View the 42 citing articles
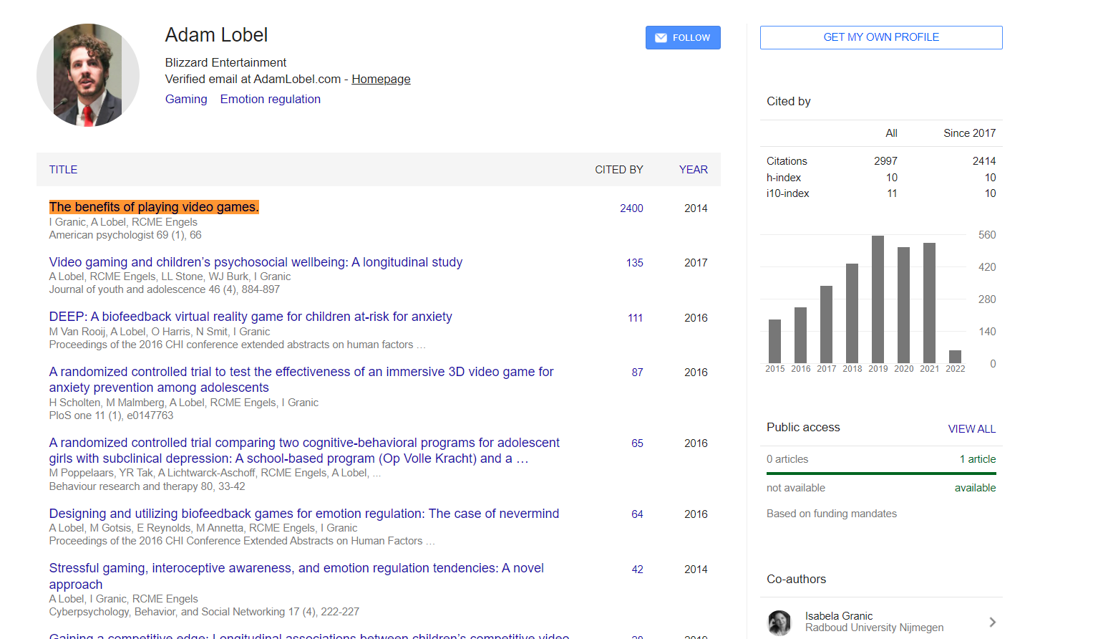The width and height of the screenshot is (1098, 639). pos(637,570)
